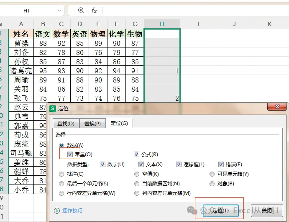This screenshot has width=289, height=222.
Task: Click the cell containing 小乔
Action: pos(21,190)
